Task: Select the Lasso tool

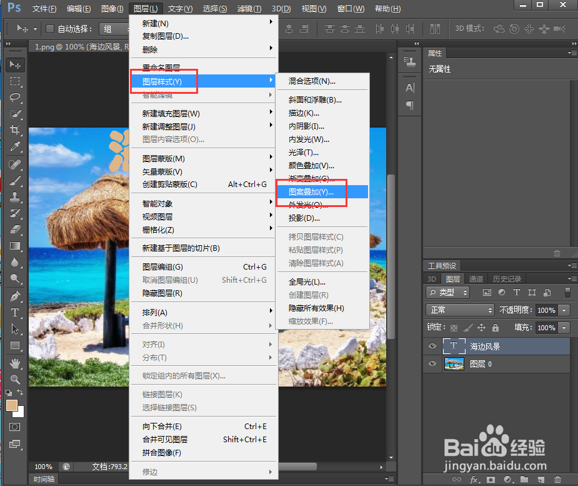Action: pos(15,98)
